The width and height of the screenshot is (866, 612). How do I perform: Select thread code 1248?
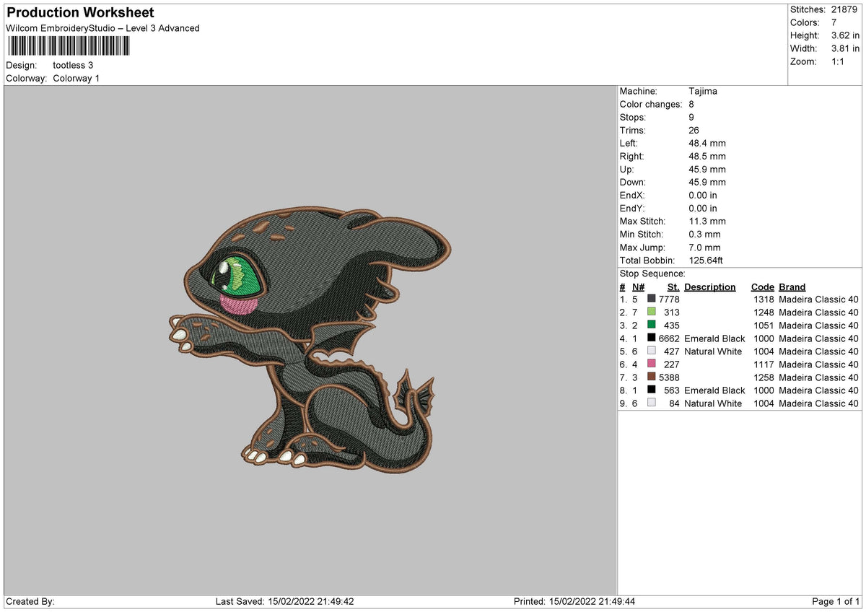764,312
